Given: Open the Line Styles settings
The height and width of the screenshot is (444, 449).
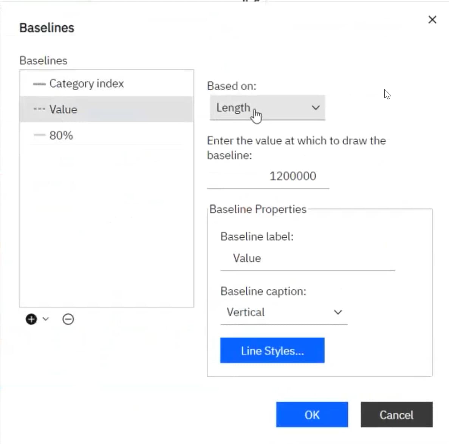Looking at the screenshot, I should (x=272, y=351).
